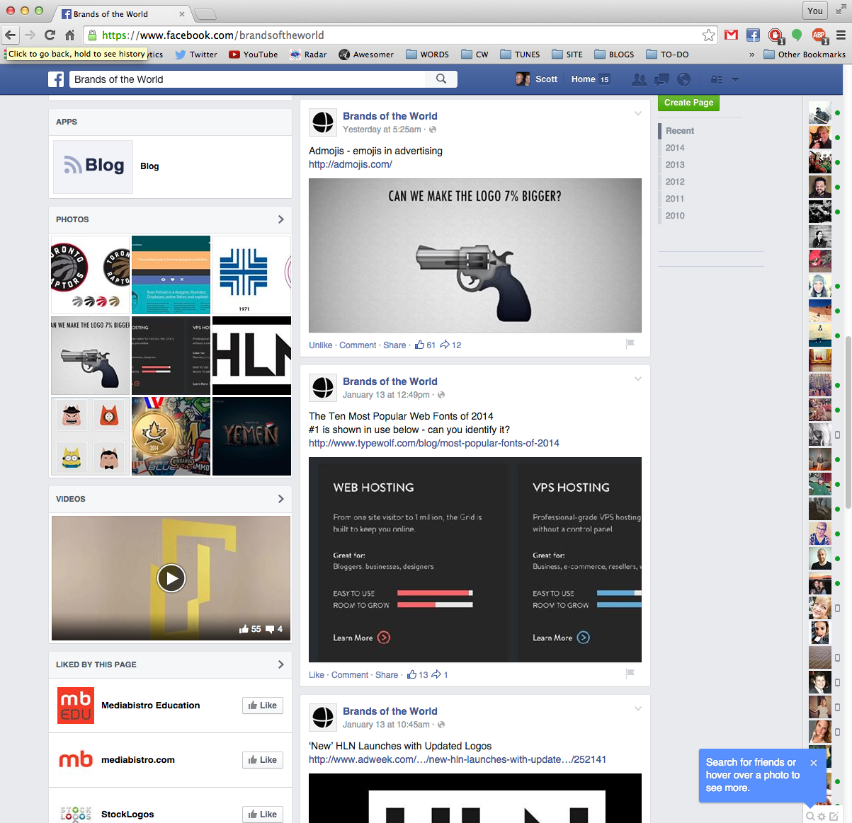The height and width of the screenshot is (823, 852).
Task: Open account menu dropdown arrow
Action: 735,79
